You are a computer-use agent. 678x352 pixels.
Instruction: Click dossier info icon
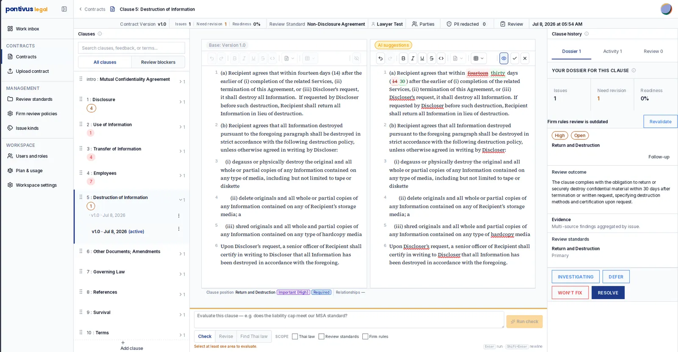(x=634, y=70)
